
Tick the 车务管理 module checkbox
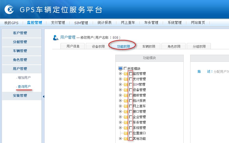pos(131,122)
